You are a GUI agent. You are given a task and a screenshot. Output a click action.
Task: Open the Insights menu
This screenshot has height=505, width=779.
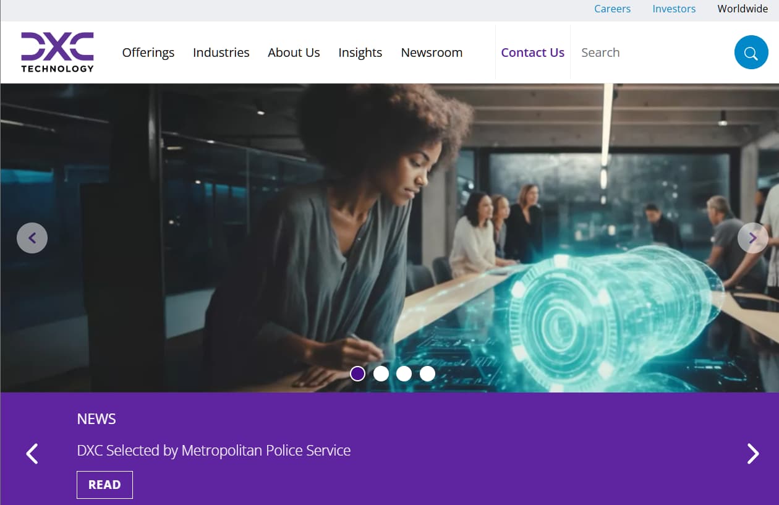(x=360, y=53)
